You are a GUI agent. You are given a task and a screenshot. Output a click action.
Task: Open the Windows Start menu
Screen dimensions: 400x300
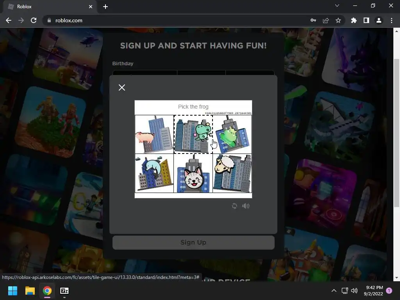click(12, 291)
